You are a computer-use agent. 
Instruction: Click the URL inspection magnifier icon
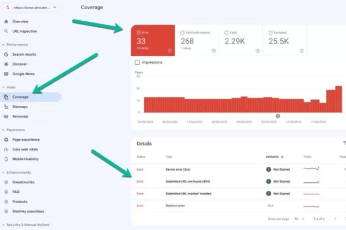(x=6, y=31)
